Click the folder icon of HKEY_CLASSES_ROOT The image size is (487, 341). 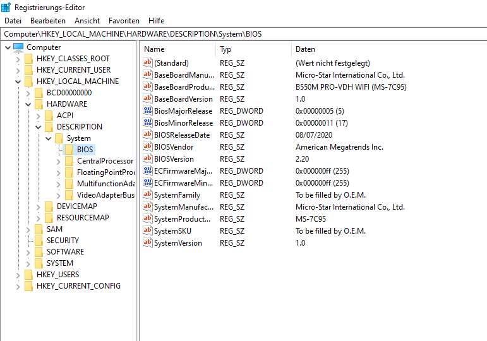click(x=28, y=59)
